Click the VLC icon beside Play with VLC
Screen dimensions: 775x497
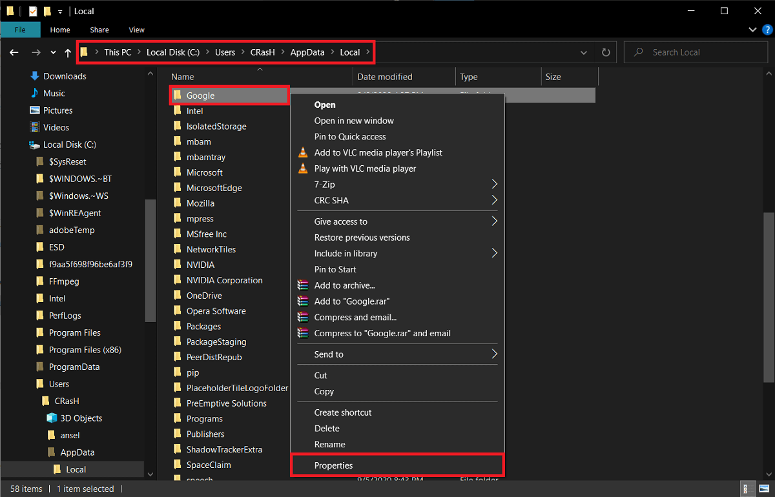coord(303,168)
